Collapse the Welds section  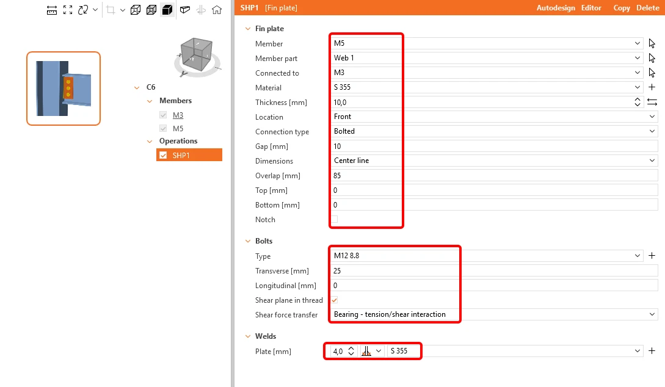pos(248,336)
